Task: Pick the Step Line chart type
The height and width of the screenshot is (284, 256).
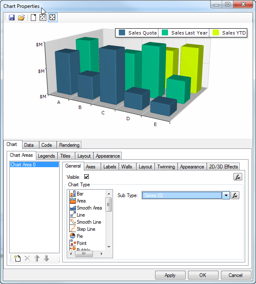Action: pyautogui.click(x=85, y=229)
